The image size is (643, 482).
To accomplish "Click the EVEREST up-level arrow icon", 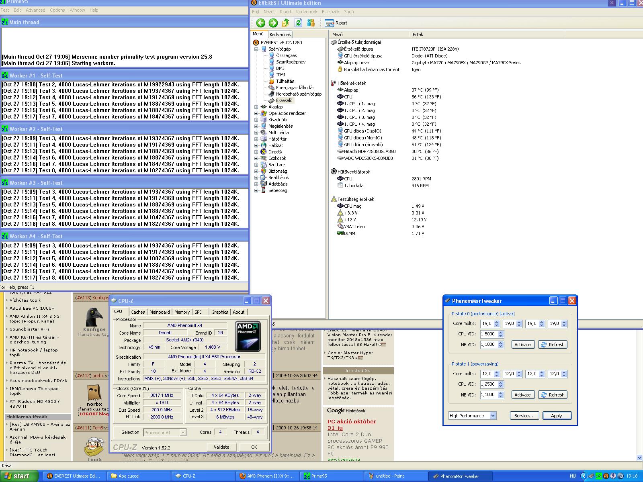I will [286, 23].
